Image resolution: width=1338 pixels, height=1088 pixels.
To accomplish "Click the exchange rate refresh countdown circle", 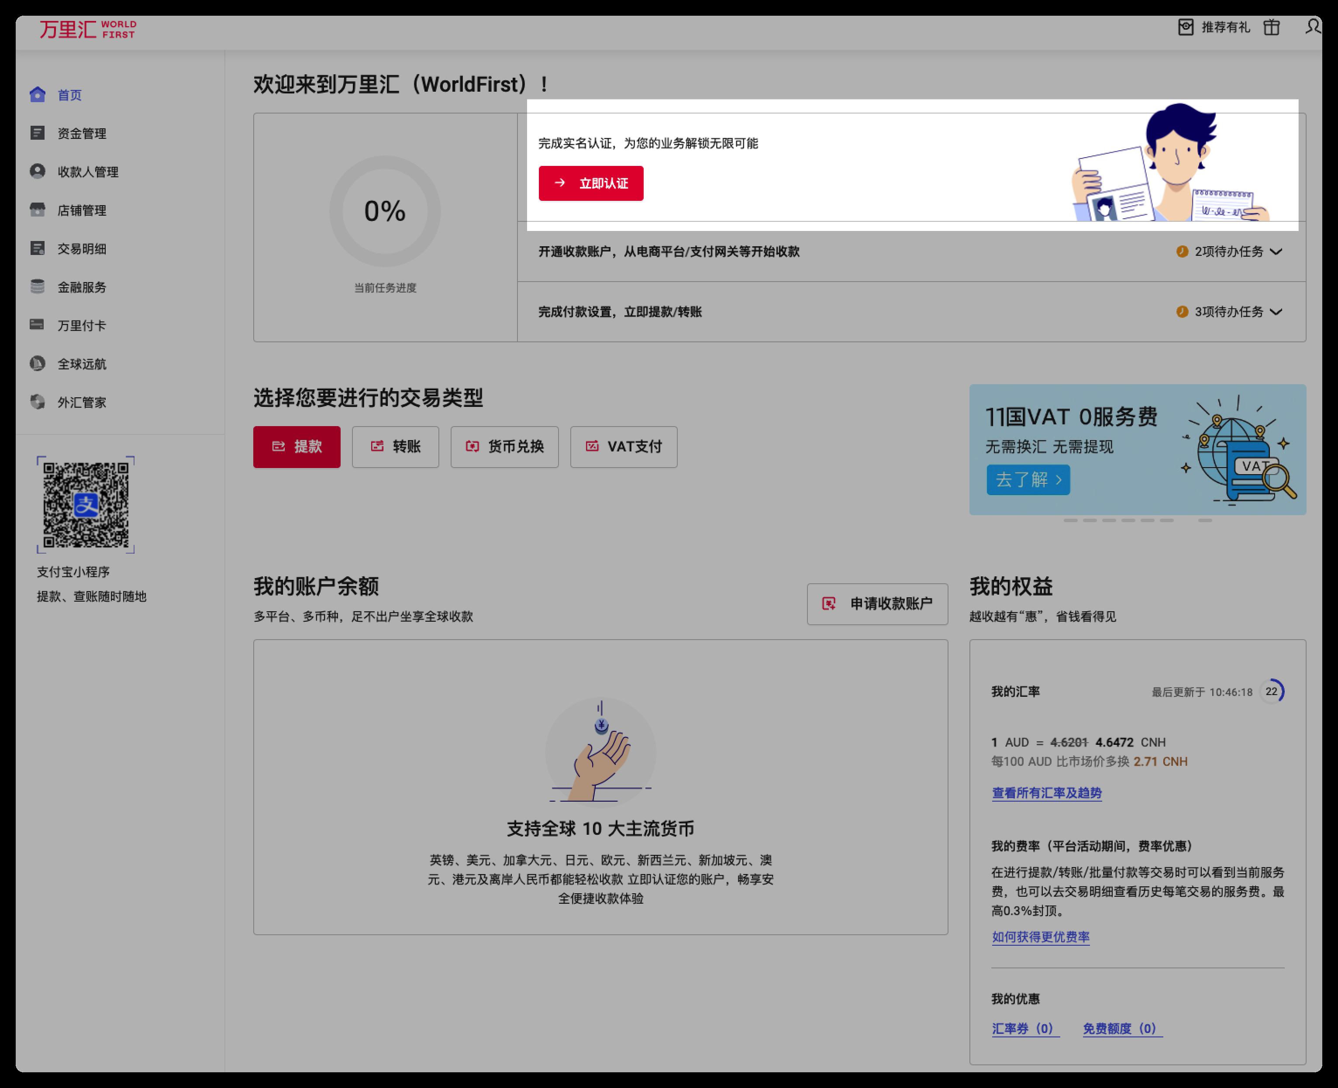I will [x=1272, y=691].
